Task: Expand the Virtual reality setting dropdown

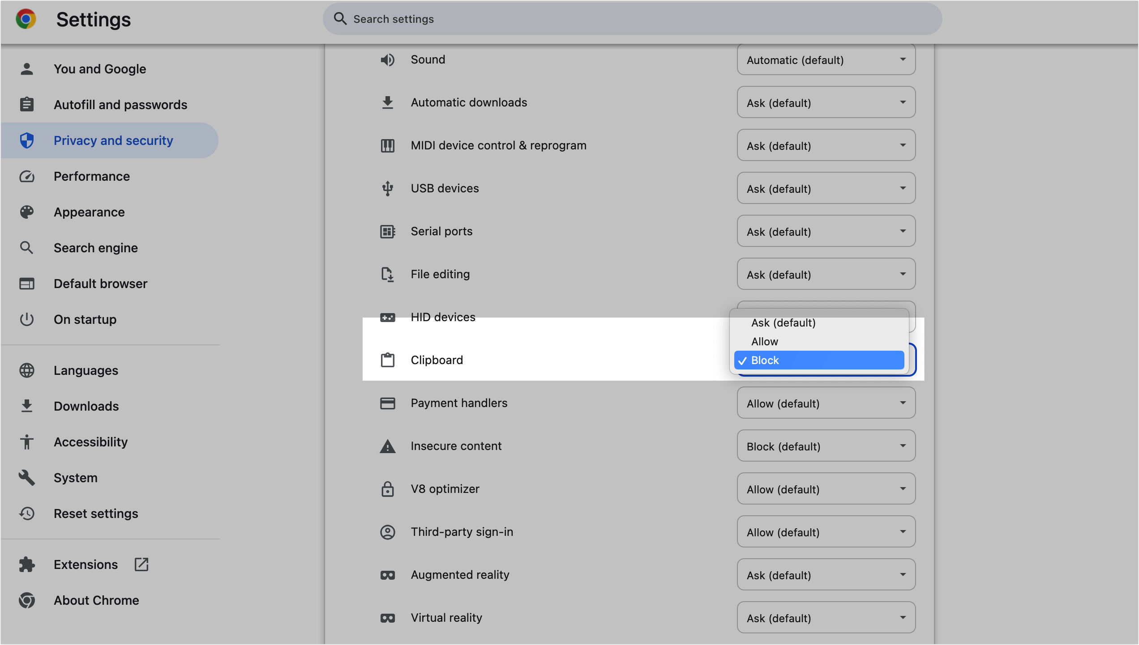Action: click(x=826, y=617)
